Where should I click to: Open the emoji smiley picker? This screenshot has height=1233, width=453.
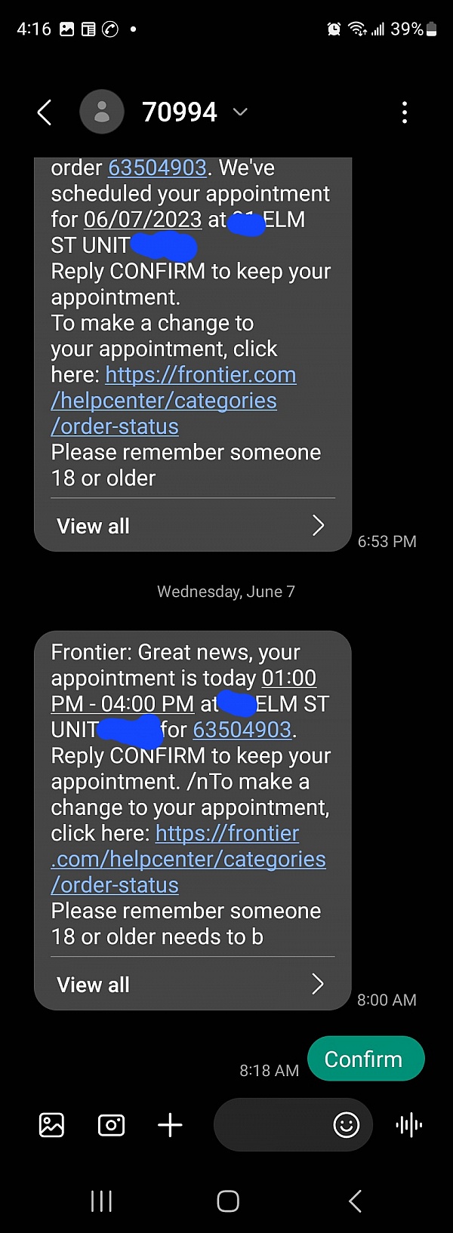coord(347,1124)
